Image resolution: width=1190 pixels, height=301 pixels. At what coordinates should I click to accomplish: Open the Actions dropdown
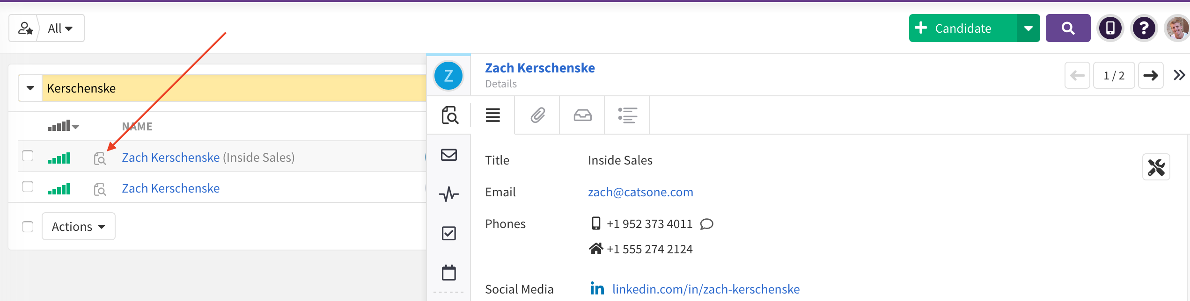click(x=79, y=227)
